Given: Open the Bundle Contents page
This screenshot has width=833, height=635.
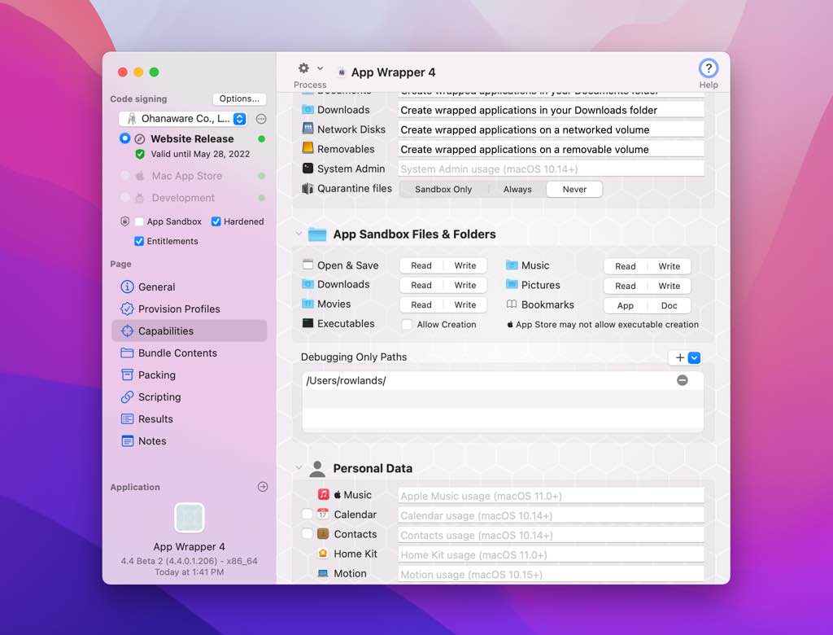Looking at the screenshot, I should [177, 353].
